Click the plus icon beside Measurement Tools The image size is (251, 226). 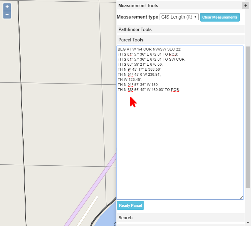(245, 6)
